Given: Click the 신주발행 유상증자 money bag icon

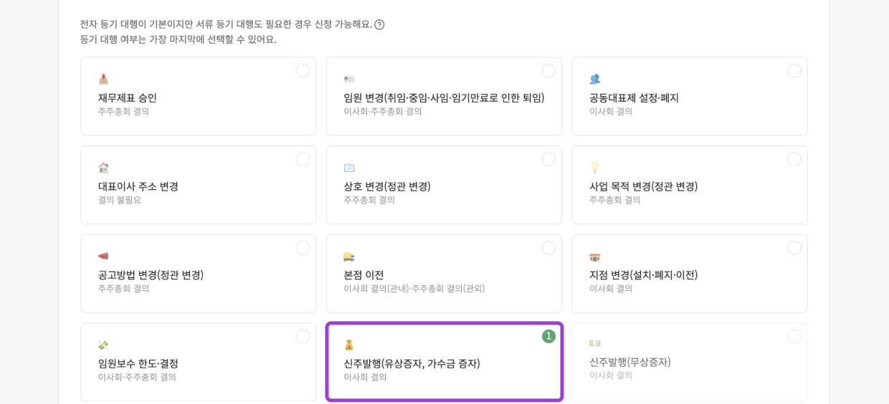Looking at the screenshot, I should pyautogui.click(x=349, y=345).
